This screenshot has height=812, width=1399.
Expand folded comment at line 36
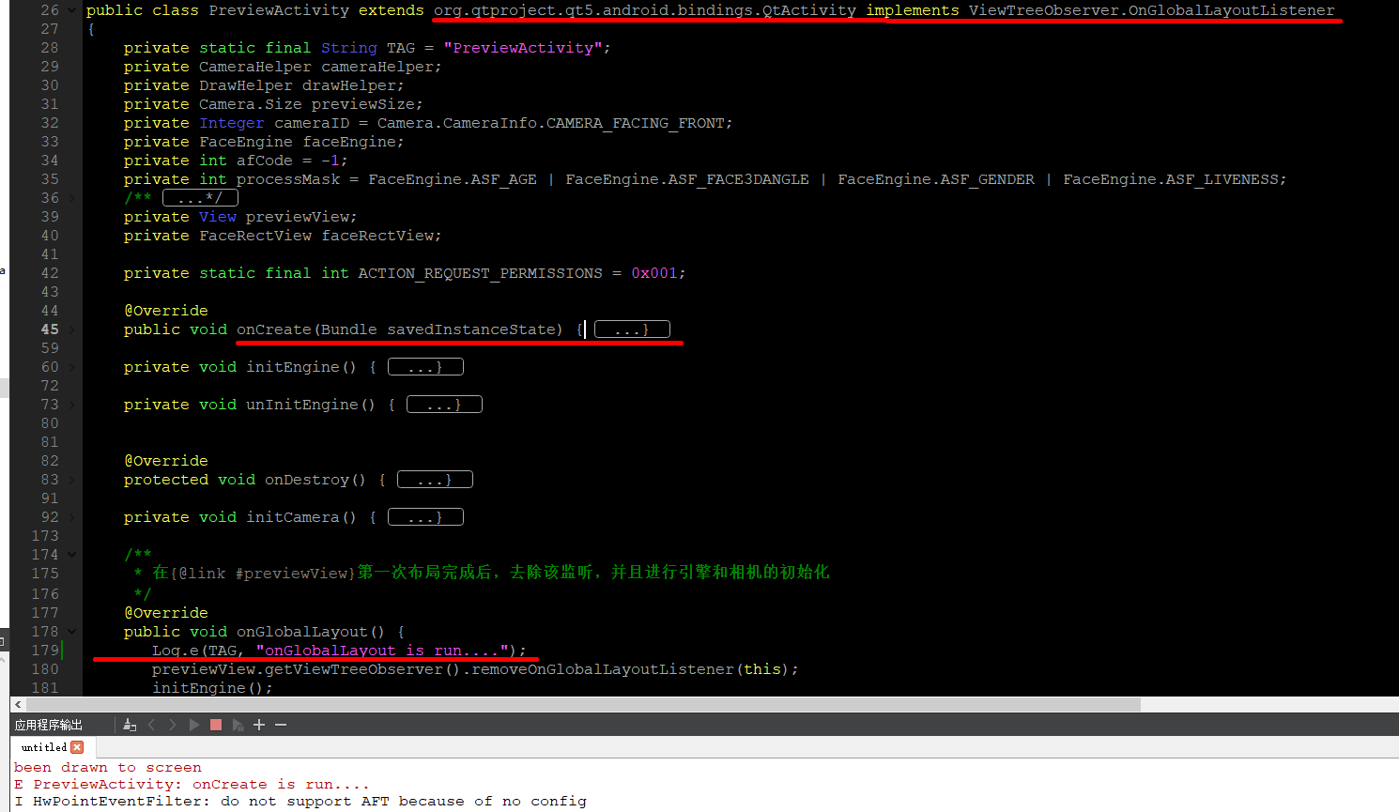(71, 198)
